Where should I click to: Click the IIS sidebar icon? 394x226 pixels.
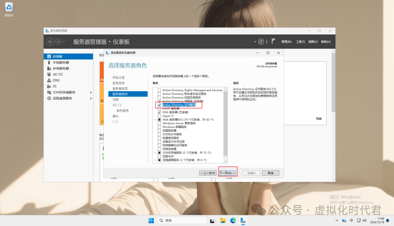click(49, 86)
